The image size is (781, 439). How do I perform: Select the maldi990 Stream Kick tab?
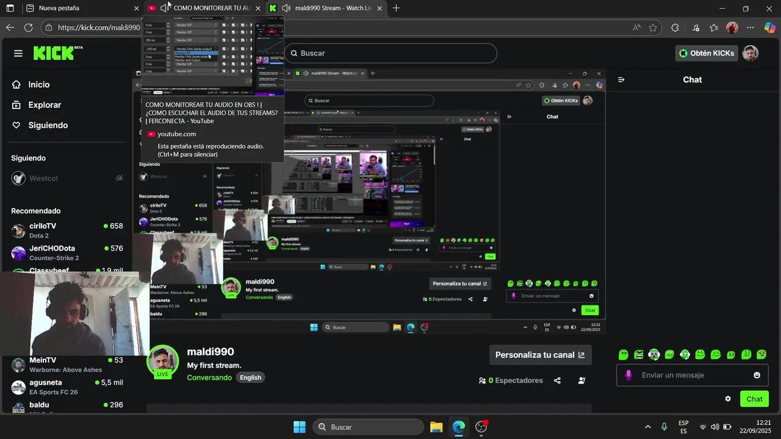point(326,8)
